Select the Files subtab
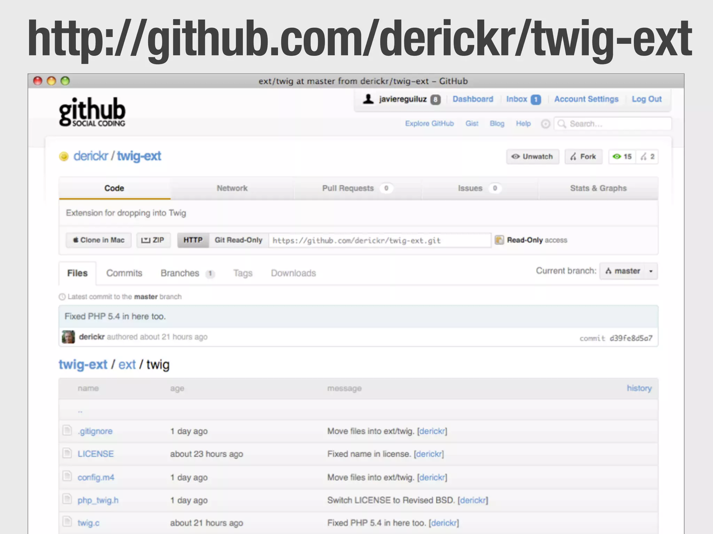Viewport: 713px width, 534px height. click(77, 273)
